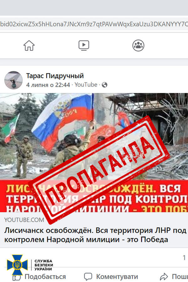Open the Groups icon in top navigation
The image size is (188, 282).
(x=138, y=45)
